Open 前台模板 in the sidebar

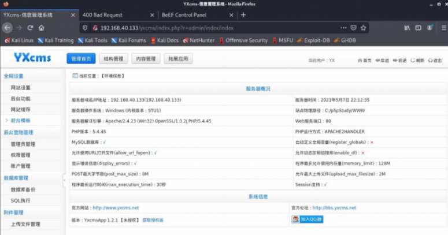(x=21, y=120)
